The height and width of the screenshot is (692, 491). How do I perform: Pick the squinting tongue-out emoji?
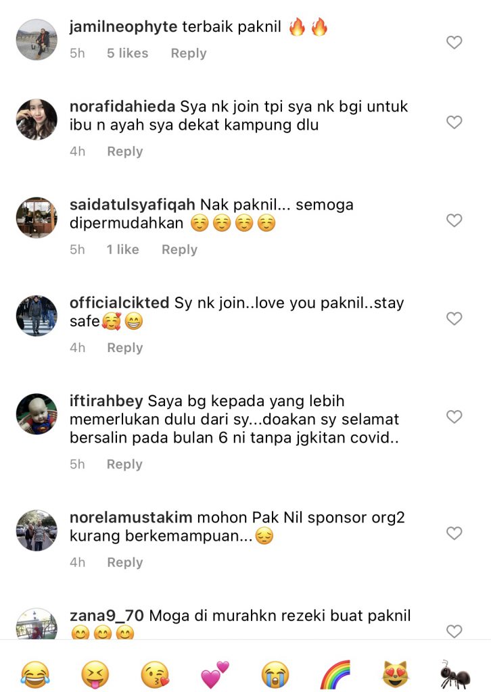pyautogui.click(x=95, y=674)
